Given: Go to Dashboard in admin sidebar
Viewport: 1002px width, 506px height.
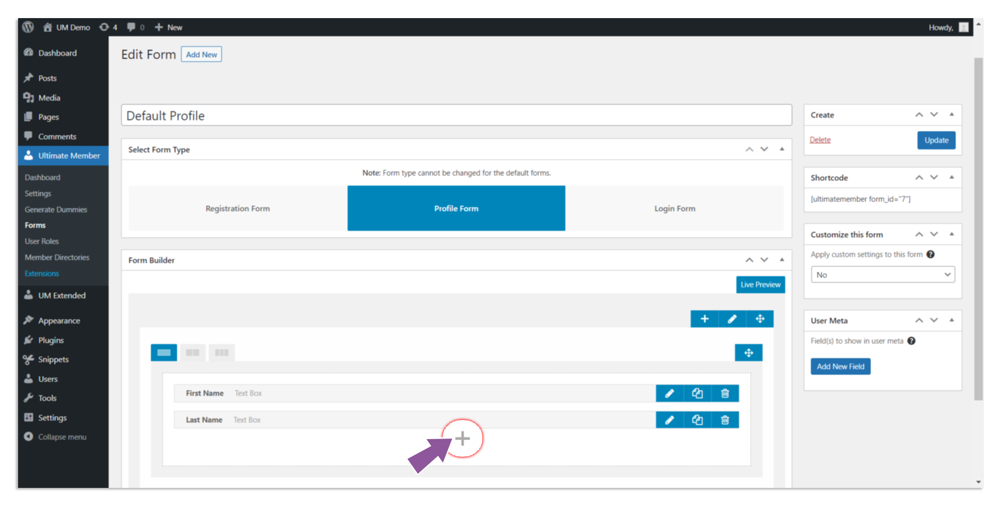Looking at the screenshot, I should (x=57, y=53).
